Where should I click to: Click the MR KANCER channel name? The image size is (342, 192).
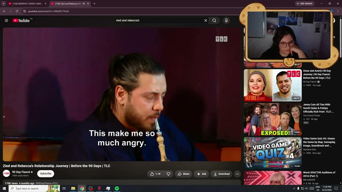click(310, 180)
